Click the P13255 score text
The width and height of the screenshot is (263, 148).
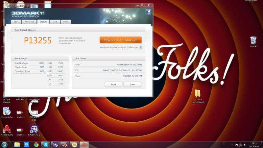[38, 40]
